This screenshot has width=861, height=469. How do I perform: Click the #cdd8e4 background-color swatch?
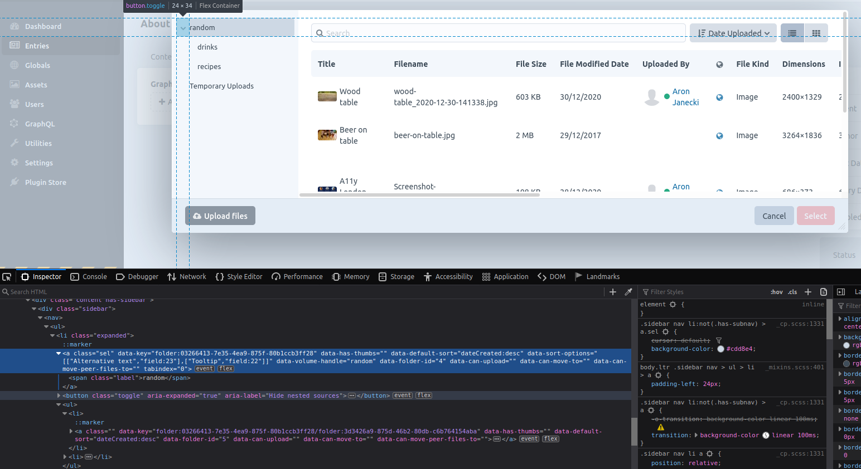tap(721, 349)
